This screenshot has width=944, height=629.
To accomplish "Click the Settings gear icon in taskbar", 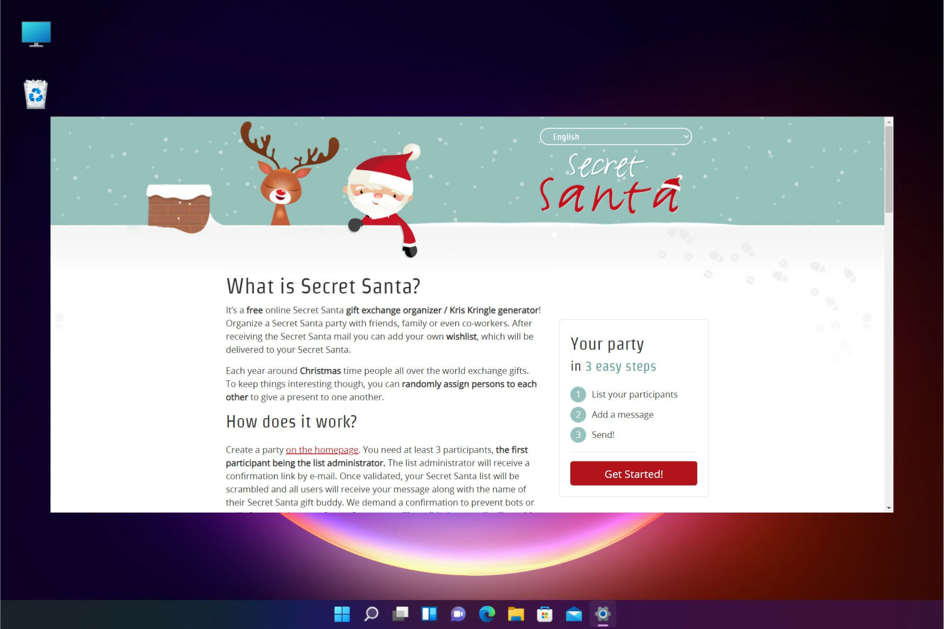I will 603,614.
